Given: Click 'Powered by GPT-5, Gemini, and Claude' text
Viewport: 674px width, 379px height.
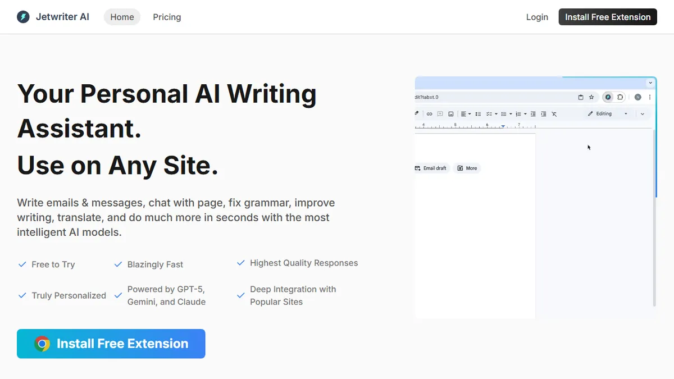Looking at the screenshot, I should [166, 295].
